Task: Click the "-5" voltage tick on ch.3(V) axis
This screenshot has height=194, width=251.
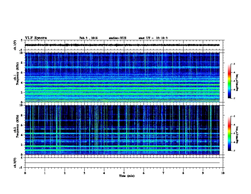Action: tap(21, 168)
